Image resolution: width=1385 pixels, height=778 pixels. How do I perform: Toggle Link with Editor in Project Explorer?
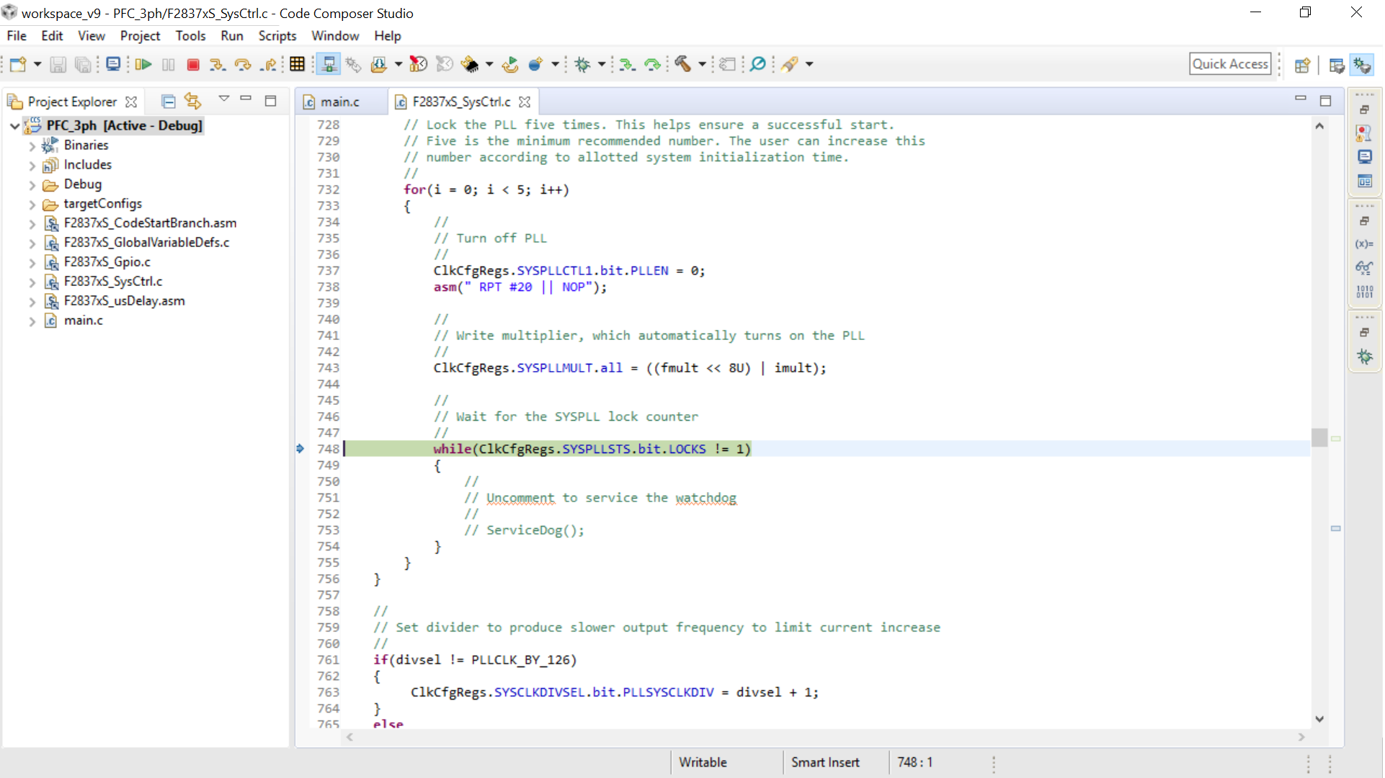pyautogui.click(x=192, y=102)
